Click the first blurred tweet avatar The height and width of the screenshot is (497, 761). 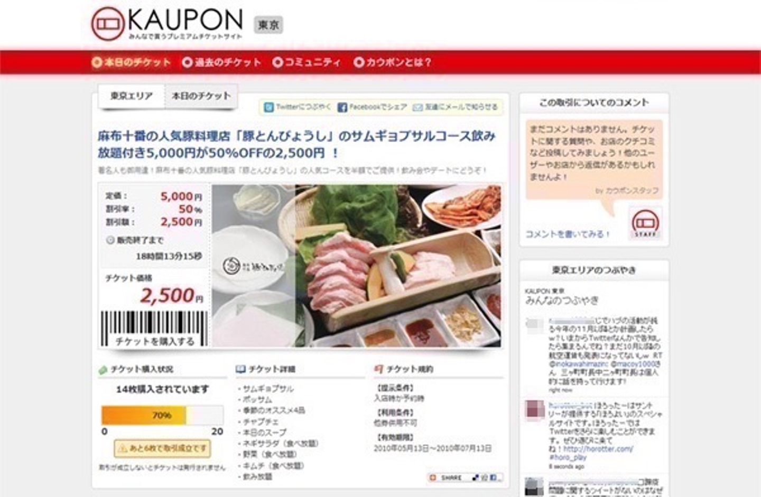coord(535,324)
